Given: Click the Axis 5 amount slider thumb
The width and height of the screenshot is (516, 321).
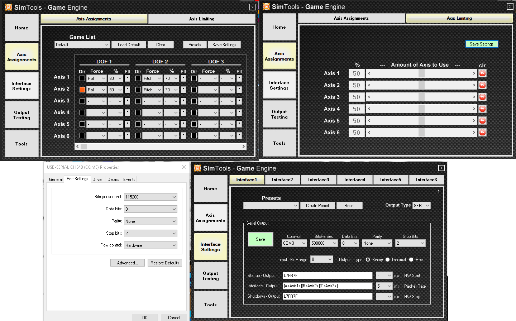Looking at the screenshot, I should (x=422, y=121).
